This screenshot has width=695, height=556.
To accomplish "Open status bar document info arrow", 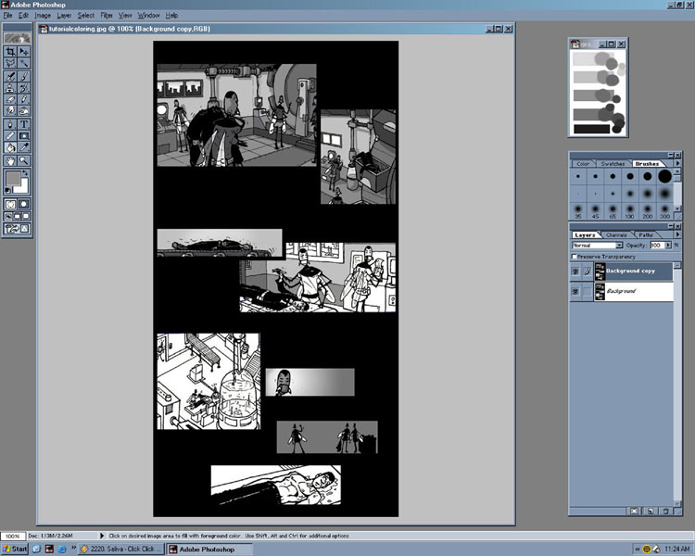I will tap(102, 536).
